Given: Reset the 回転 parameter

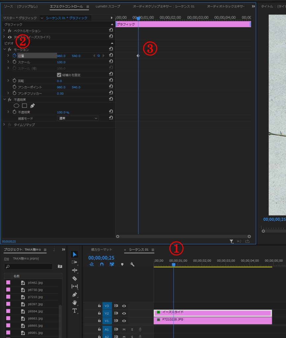Looking at the screenshot, I should pos(111,80).
